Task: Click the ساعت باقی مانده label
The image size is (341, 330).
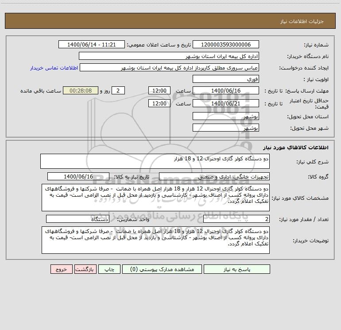Action: 41,91
